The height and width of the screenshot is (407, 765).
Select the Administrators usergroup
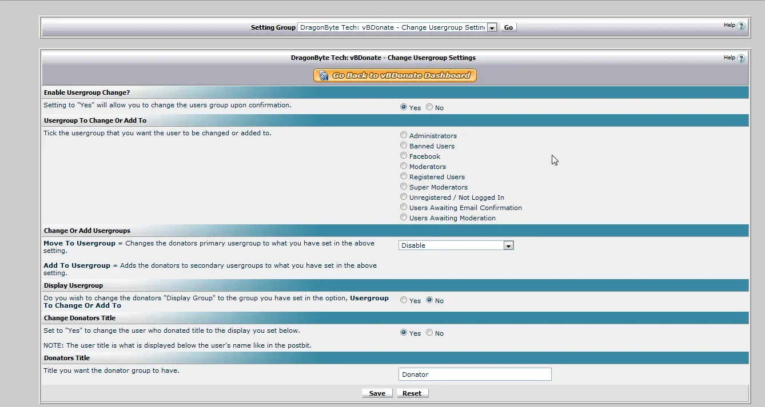point(404,135)
